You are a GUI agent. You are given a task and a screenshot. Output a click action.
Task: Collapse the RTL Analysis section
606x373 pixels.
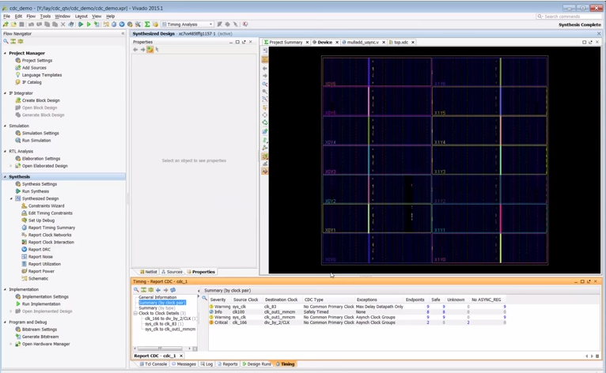click(x=5, y=152)
